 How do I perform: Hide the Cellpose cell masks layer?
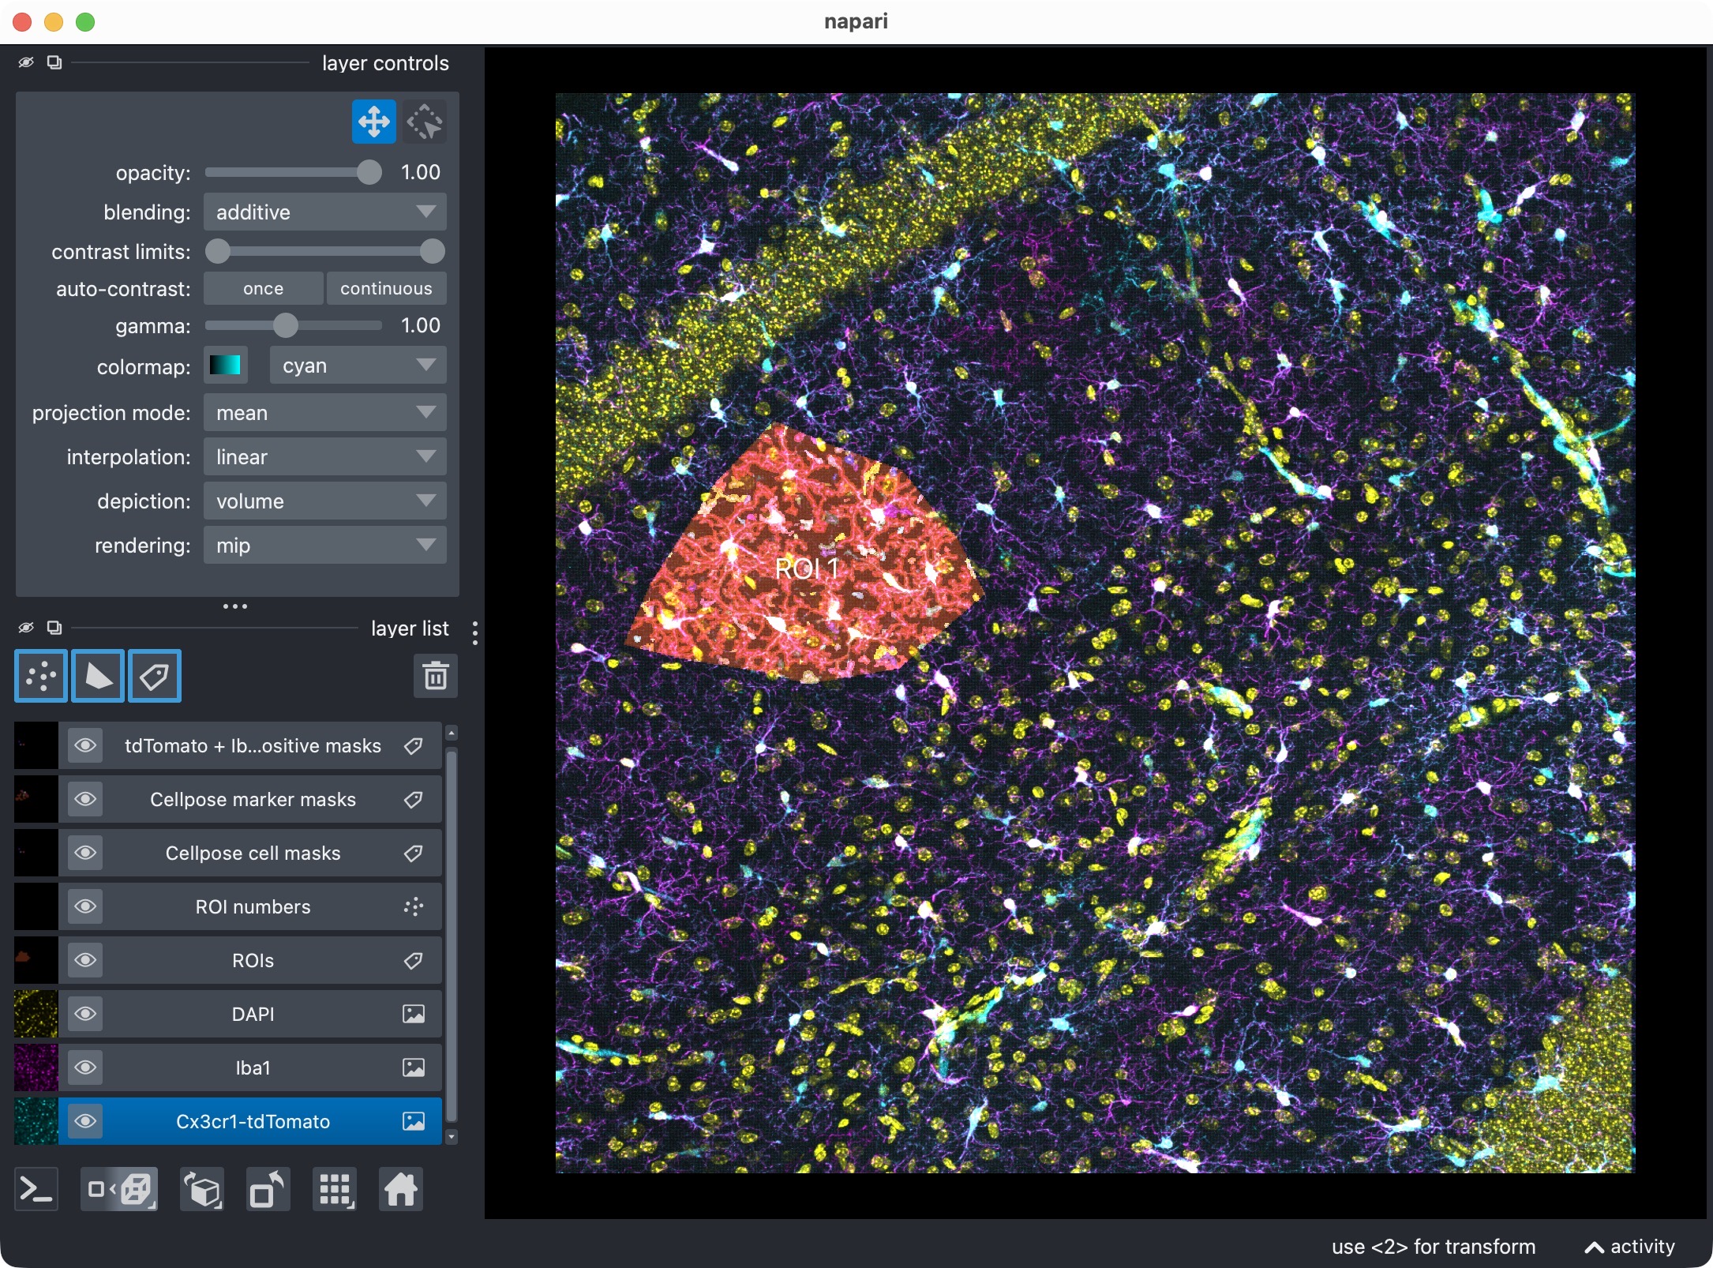85,853
